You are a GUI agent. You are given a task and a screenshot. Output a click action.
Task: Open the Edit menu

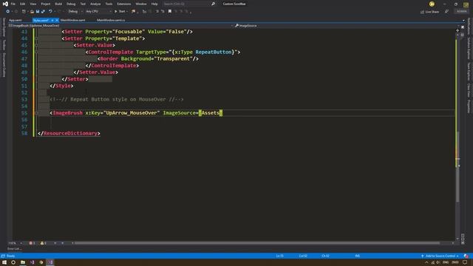pos(23,4)
